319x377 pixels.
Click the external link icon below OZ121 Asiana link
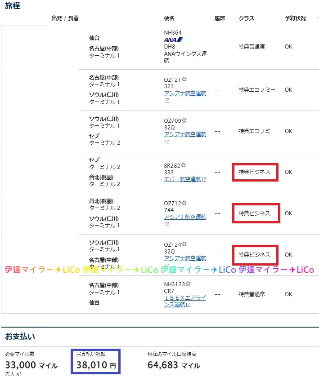click(167, 101)
